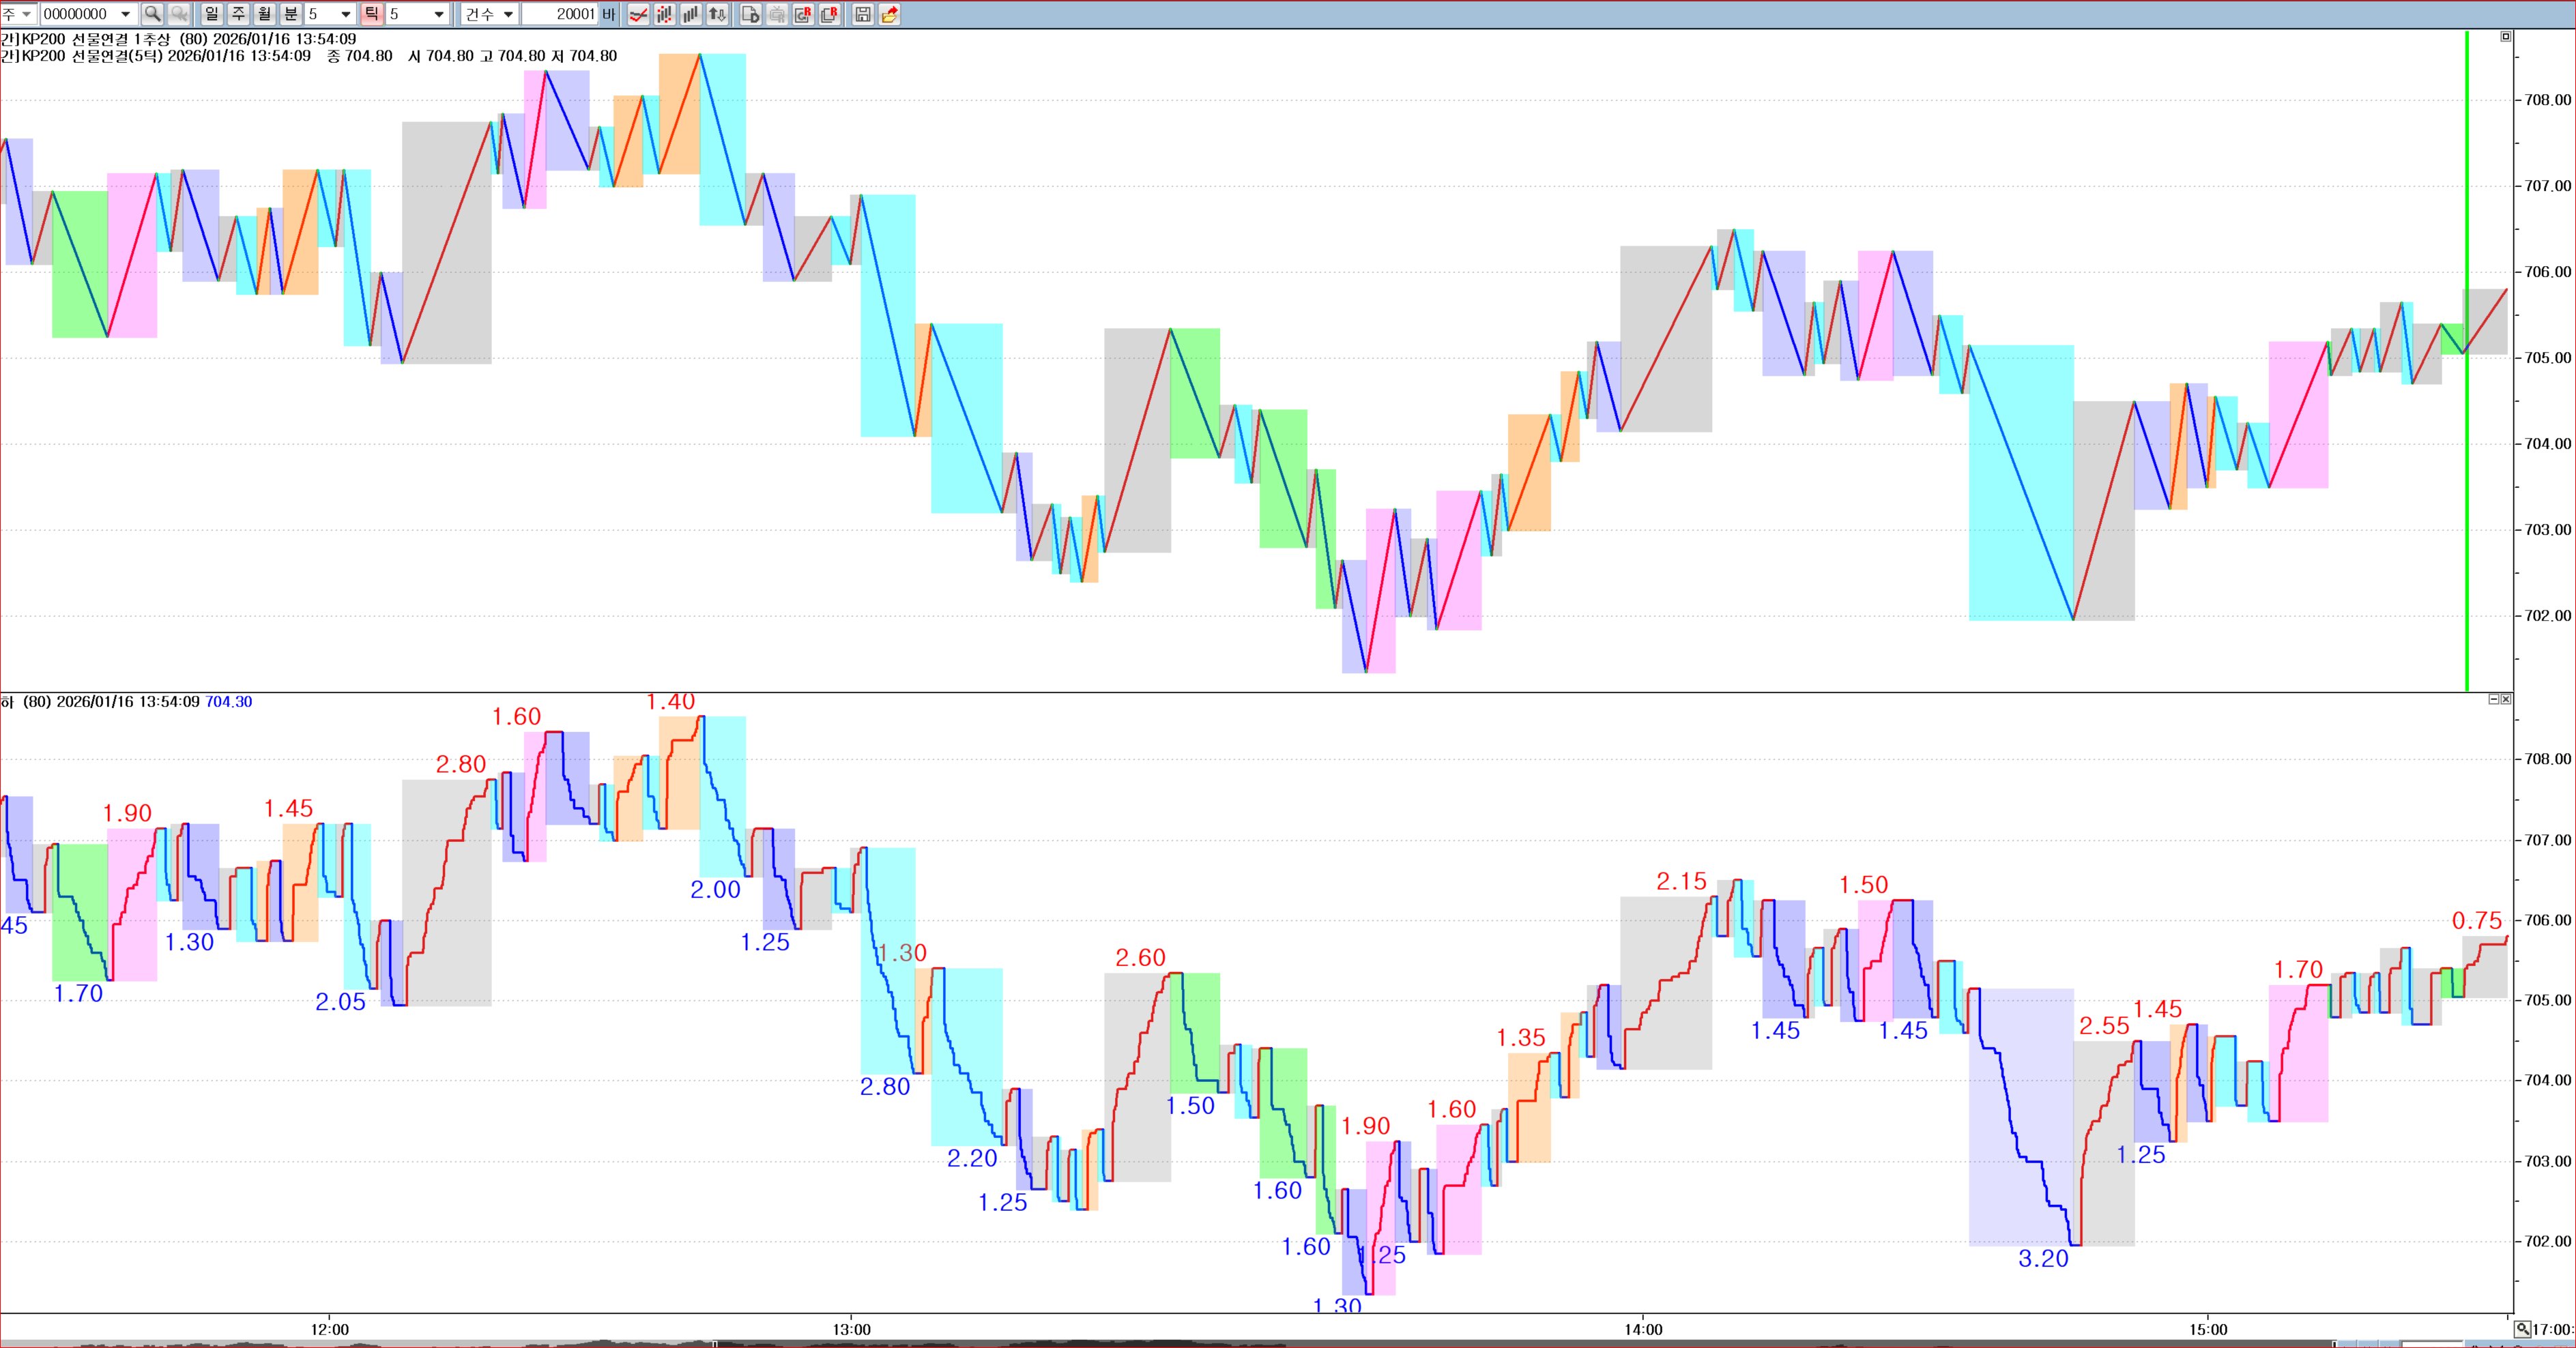Click the bar chart icon
The height and width of the screenshot is (1348, 2576).
point(690,14)
